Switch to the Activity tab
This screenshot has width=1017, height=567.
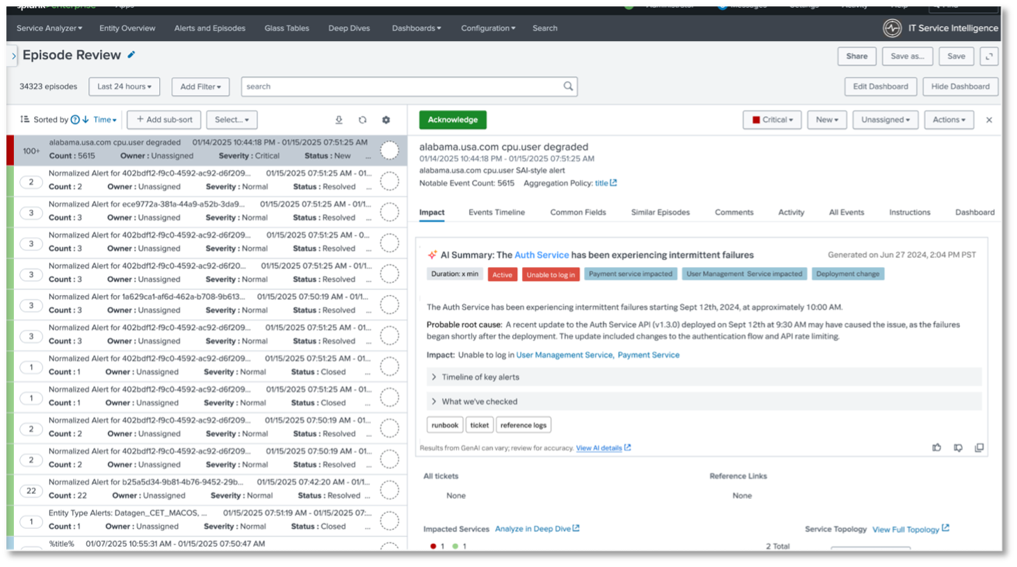pyautogui.click(x=791, y=212)
